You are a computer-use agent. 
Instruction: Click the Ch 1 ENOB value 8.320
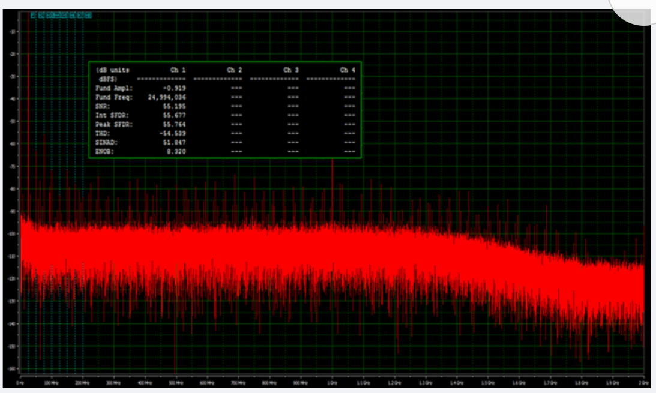click(176, 152)
